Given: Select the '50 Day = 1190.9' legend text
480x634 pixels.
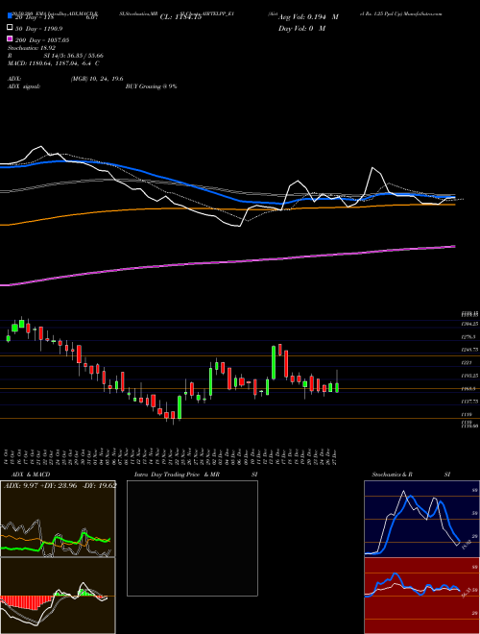Looking at the screenshot, I should coord(38,29).
